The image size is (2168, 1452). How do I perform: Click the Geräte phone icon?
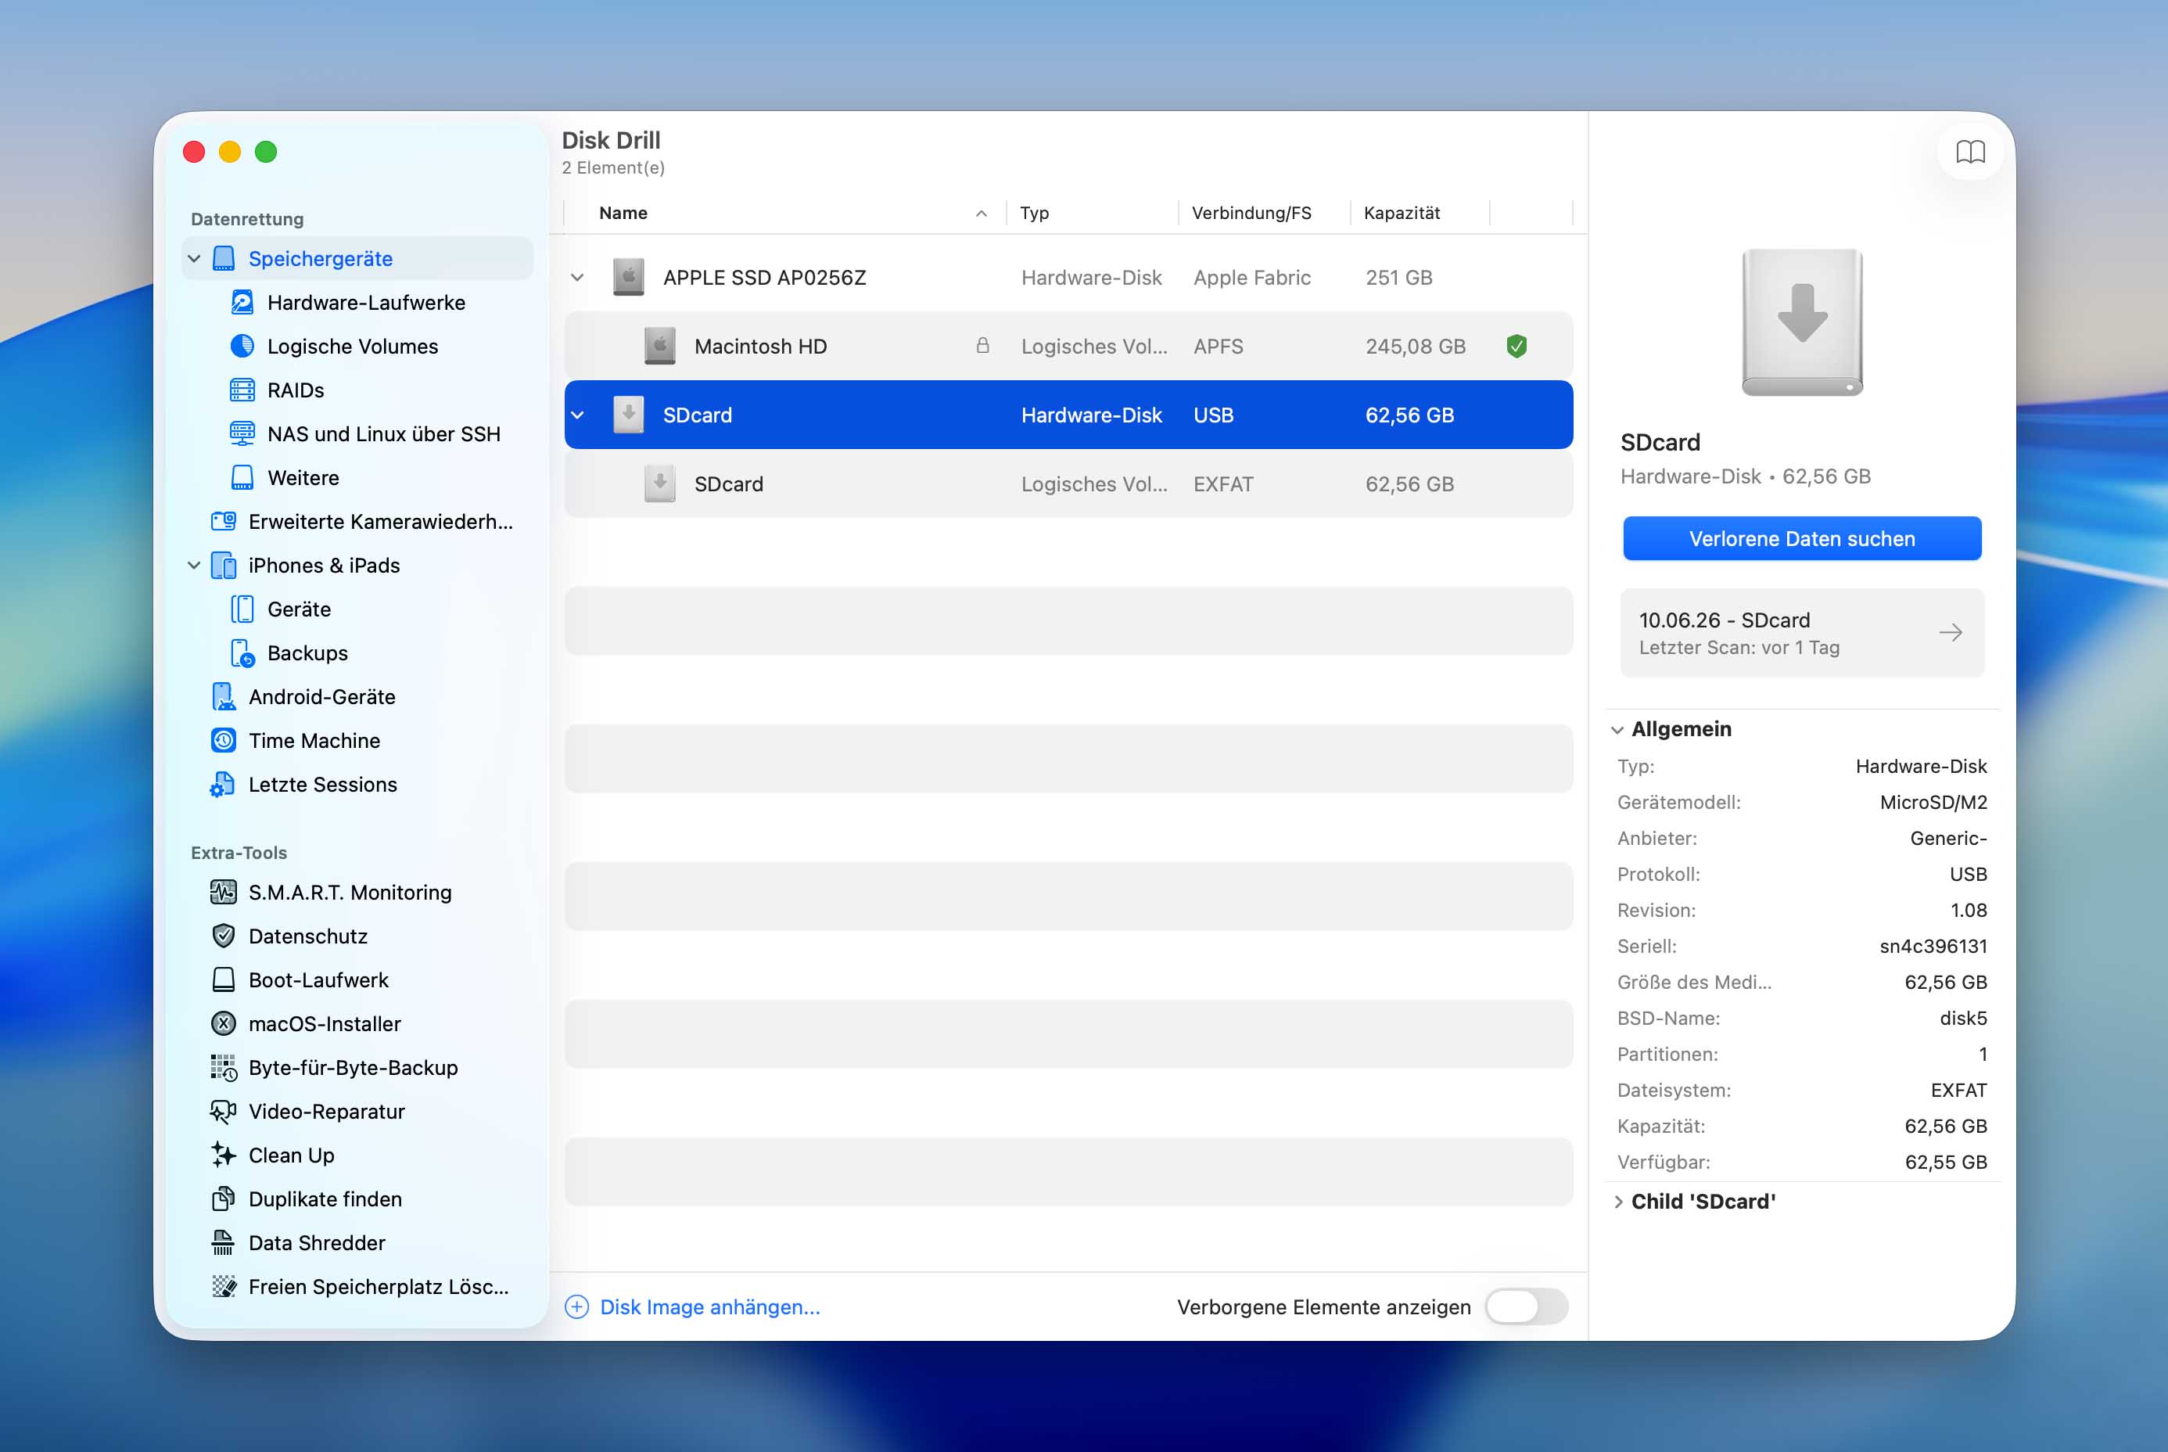point(242,609)
